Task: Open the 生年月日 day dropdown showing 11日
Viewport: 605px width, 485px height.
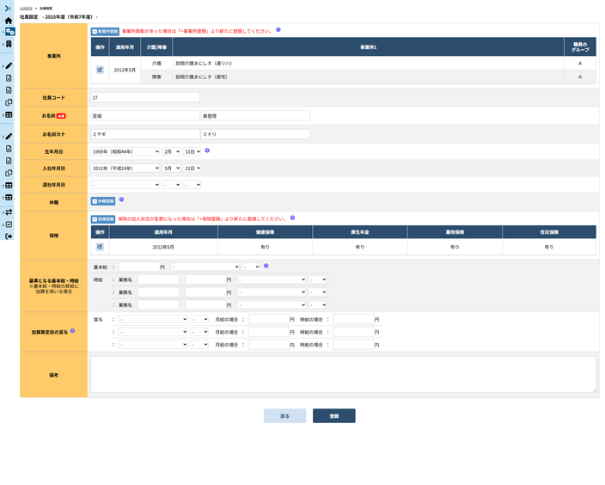Action: [x=192, y=151]
